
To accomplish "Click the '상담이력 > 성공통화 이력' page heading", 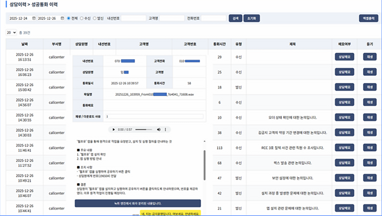I will click(34, 5).
